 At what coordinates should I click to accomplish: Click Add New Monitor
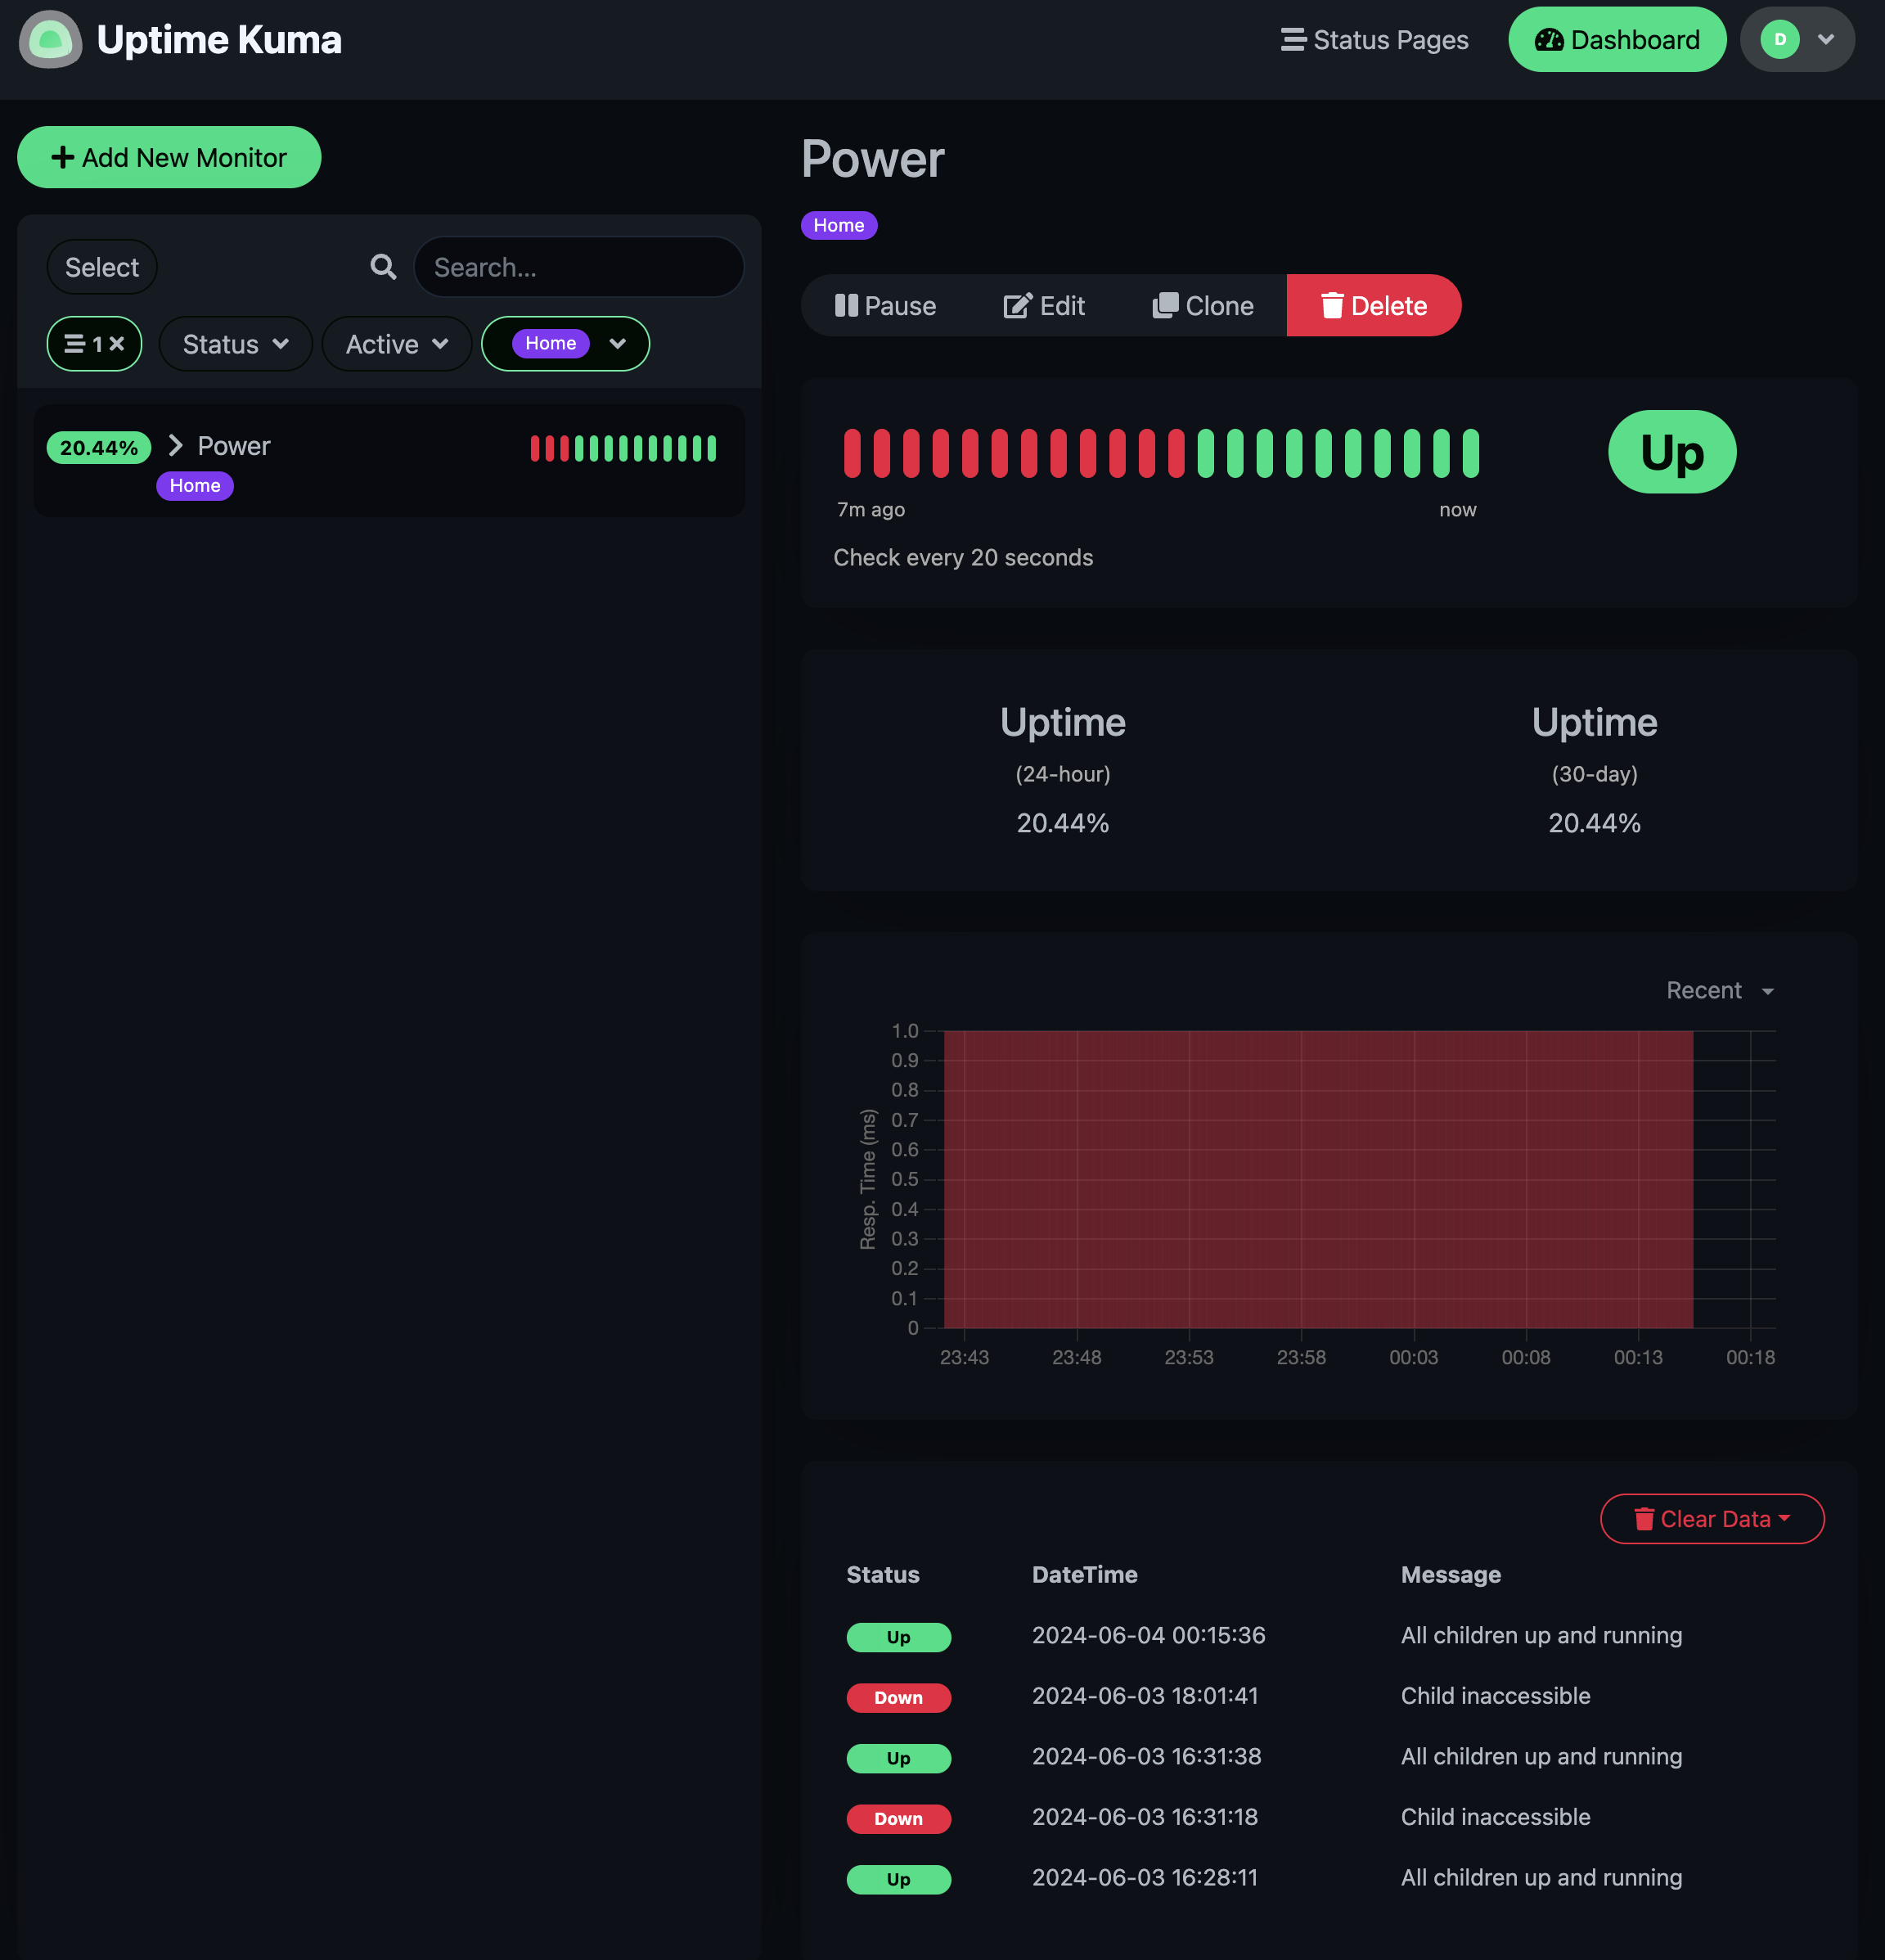tap(168, 157)
